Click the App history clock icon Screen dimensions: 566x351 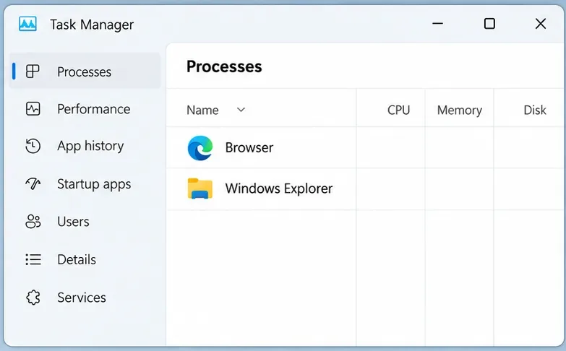[x=33, y=146]
